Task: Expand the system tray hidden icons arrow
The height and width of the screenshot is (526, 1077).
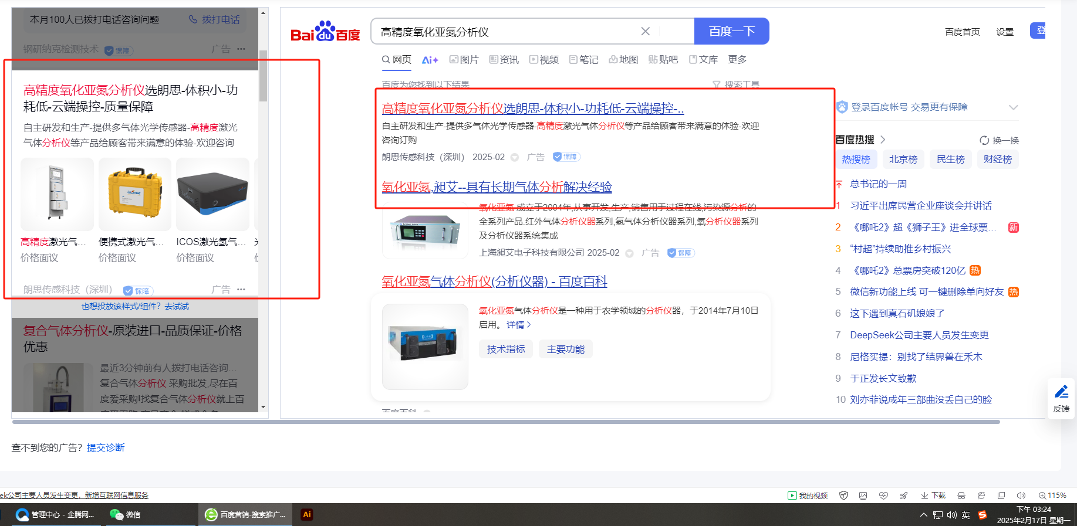Action: click(923, 515)
